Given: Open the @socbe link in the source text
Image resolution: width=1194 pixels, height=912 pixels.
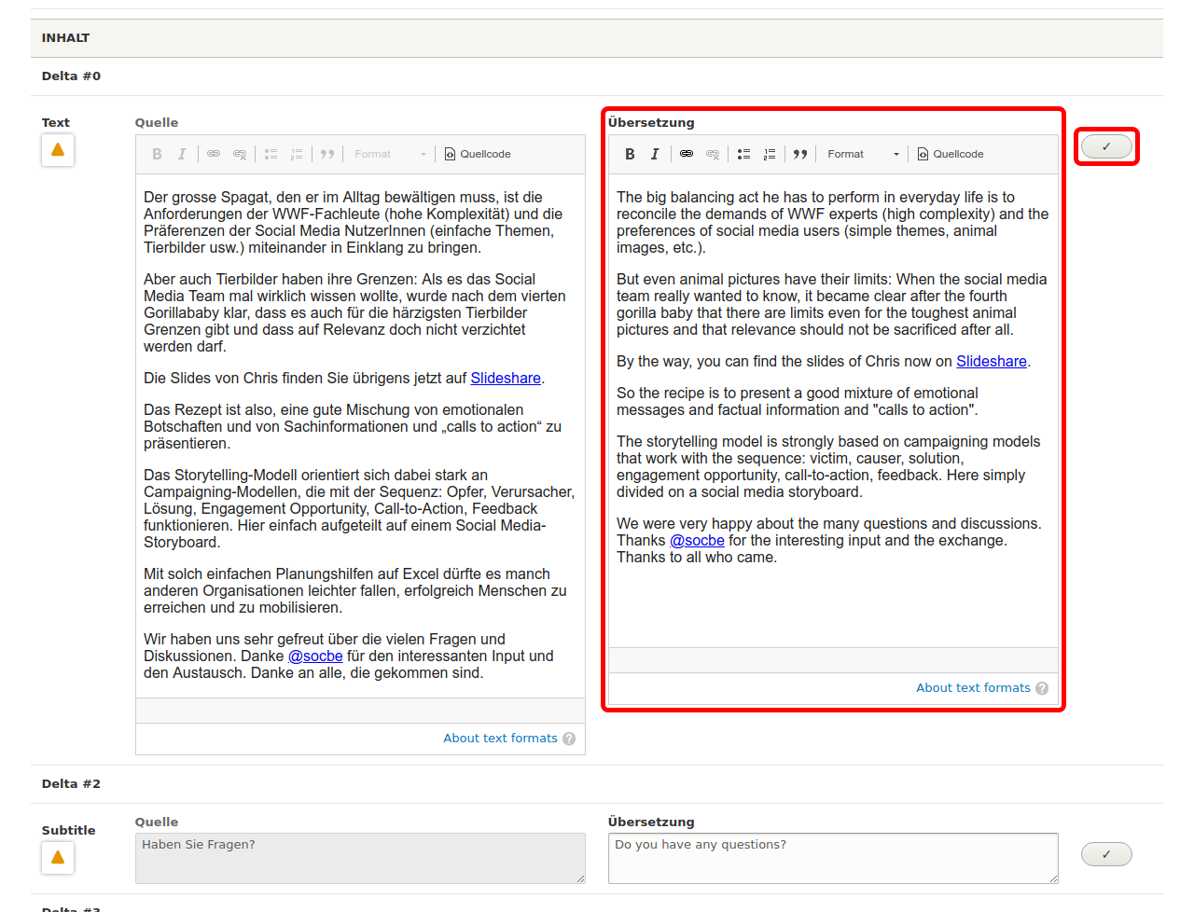Looking at the screenshot, I should click(x=315, y=656).
